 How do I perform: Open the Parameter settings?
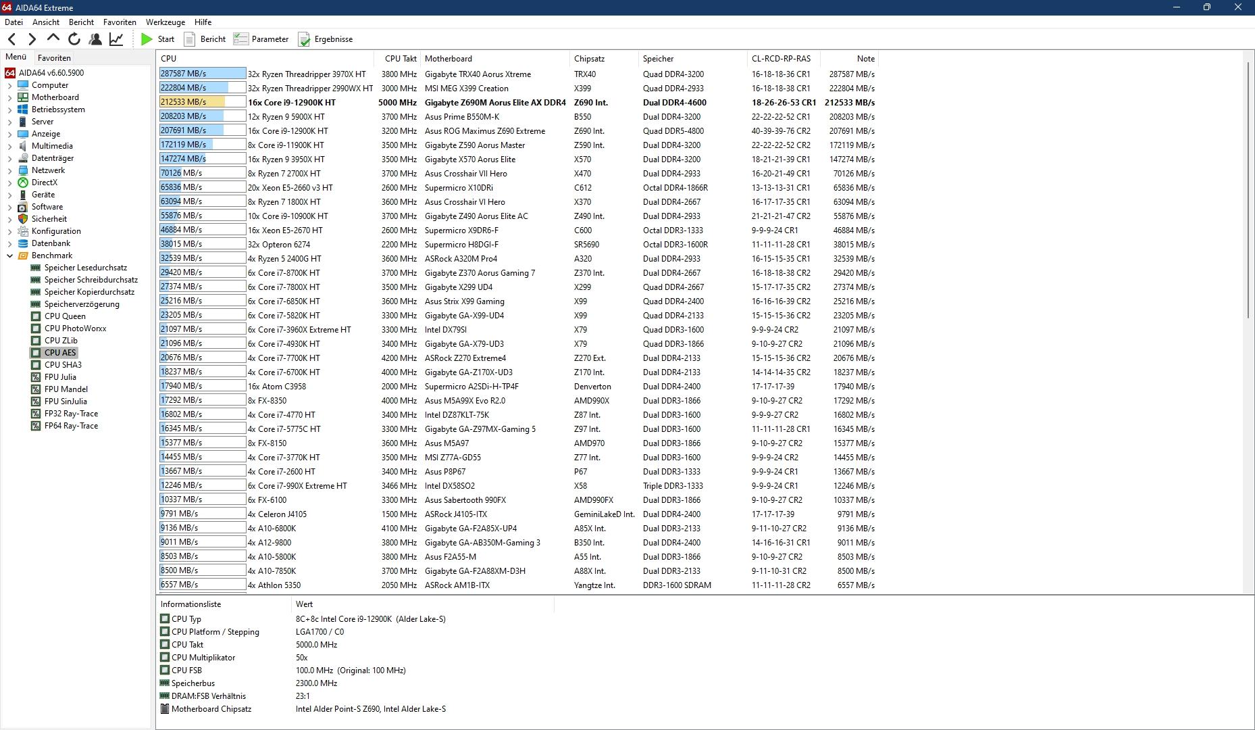pos(261,39)
